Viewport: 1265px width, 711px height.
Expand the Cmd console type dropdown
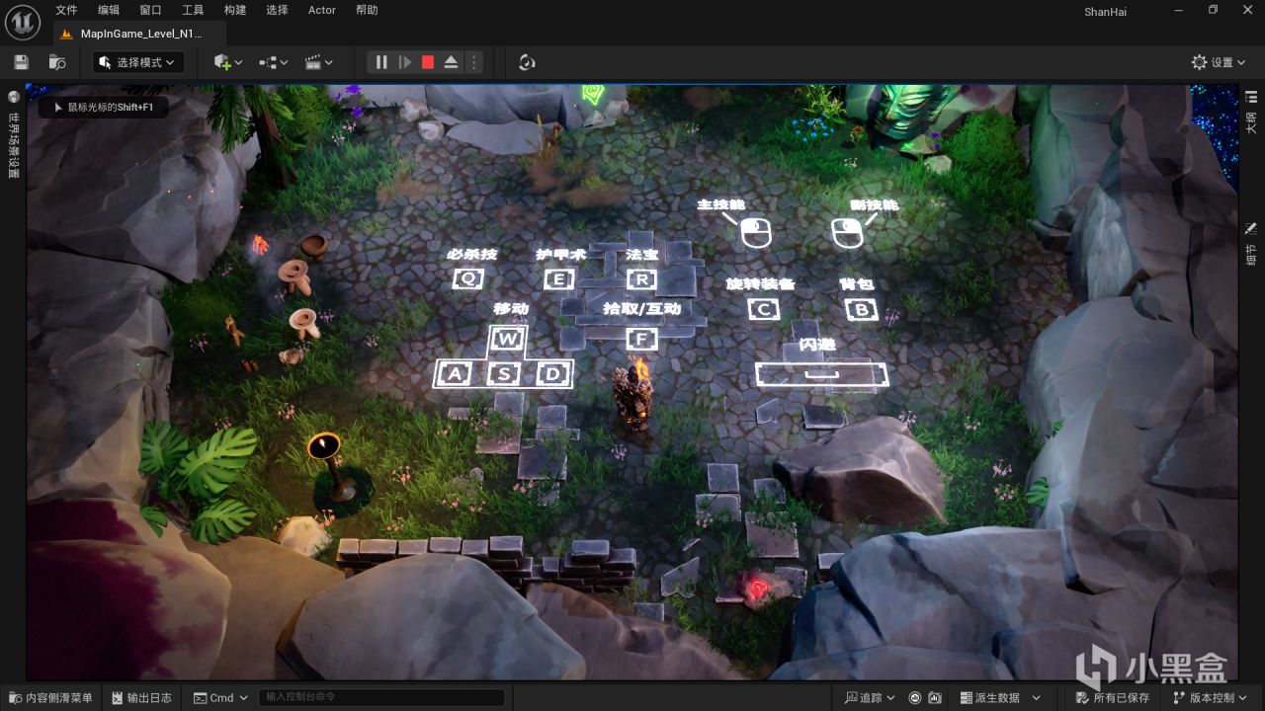click(220, 697)
